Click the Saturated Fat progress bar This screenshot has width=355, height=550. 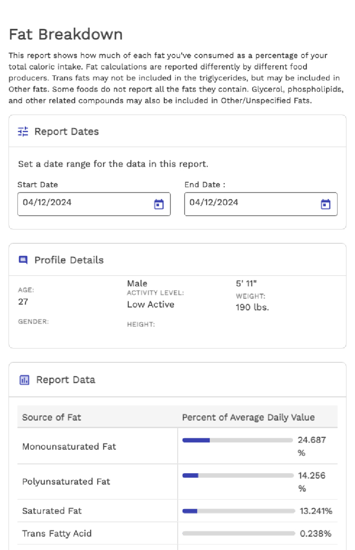tap(238, 511)
